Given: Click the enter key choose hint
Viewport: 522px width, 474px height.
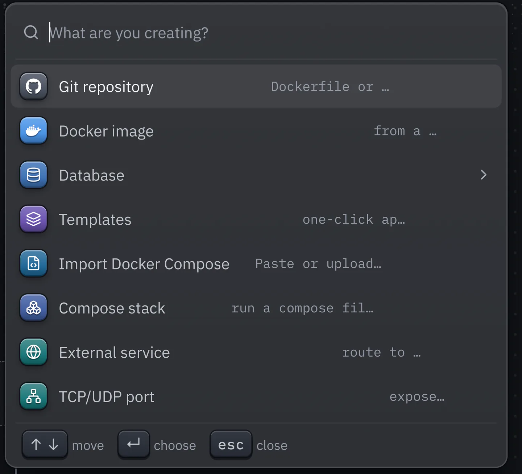Looking at the screenshot, I should pyautogui.click(x=133, y=444).
